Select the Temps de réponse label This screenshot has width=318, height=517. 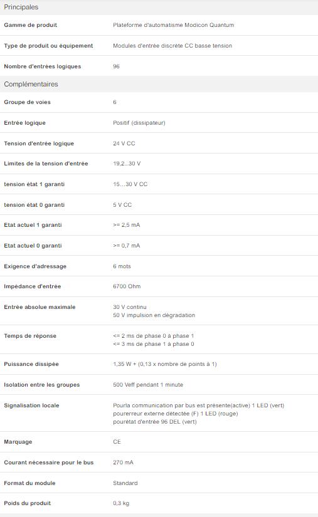pos(30,336)
